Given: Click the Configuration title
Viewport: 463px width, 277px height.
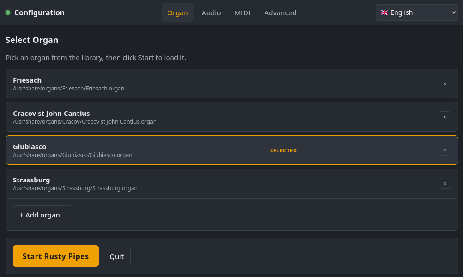Looking at the screenshot, I should 39,12.
